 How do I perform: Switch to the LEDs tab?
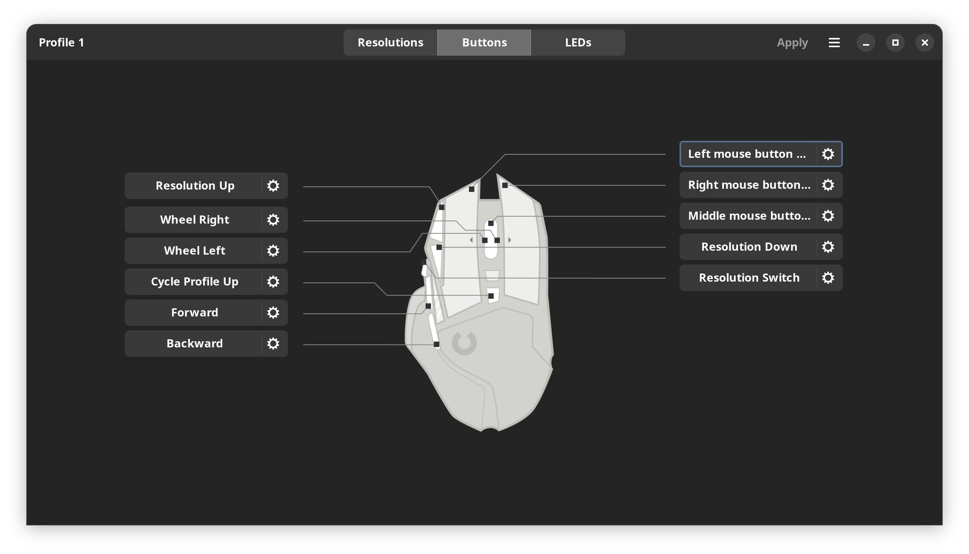point(578,43)
